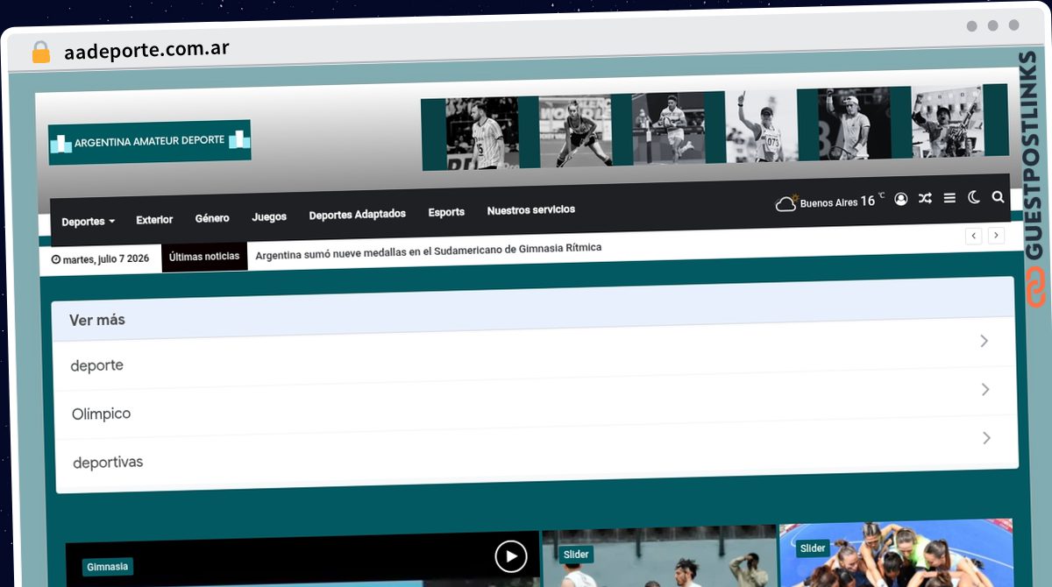Select the 'deporte' search suggestion text

pyautogui.click(x=96, y=365)
